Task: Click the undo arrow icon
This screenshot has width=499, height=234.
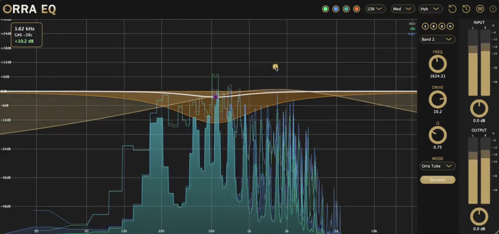Action: click(x=452, y=9)
